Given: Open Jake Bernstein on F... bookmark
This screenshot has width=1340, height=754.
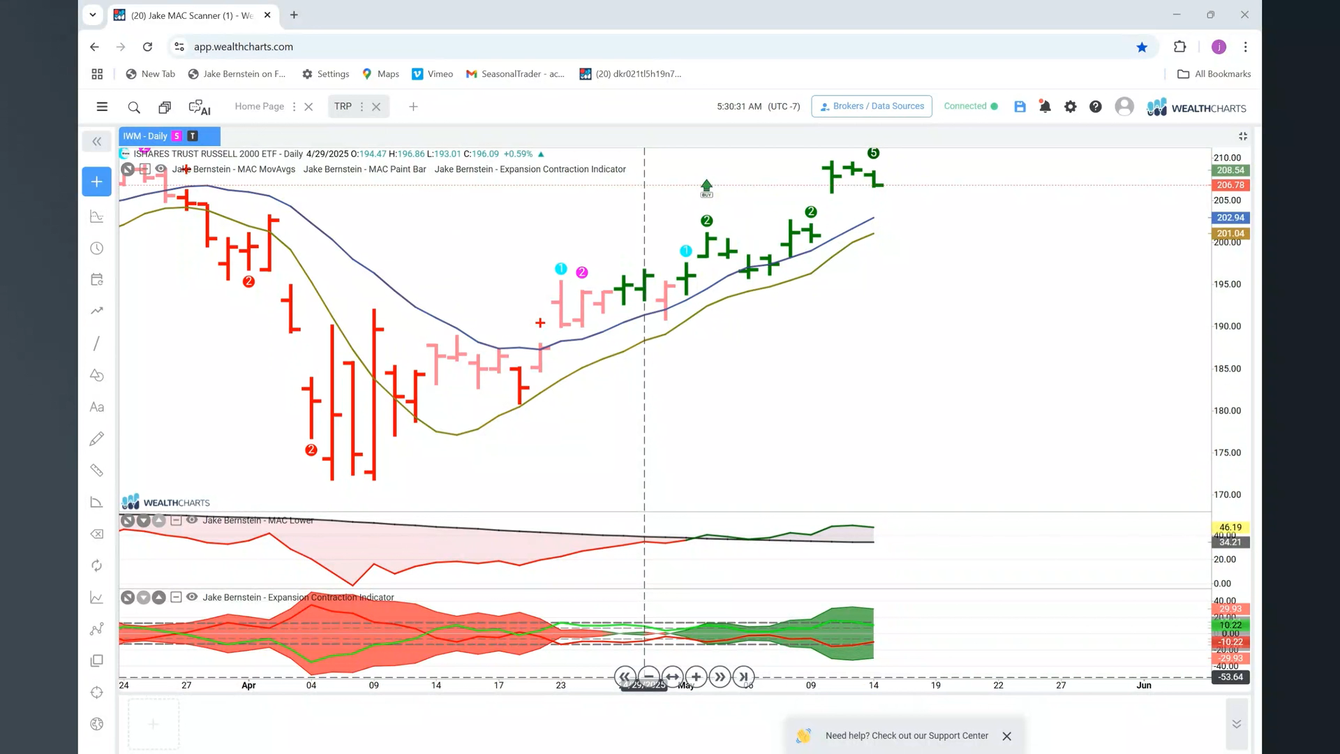Looking at the screenshot, I should [x=237, y=74].
